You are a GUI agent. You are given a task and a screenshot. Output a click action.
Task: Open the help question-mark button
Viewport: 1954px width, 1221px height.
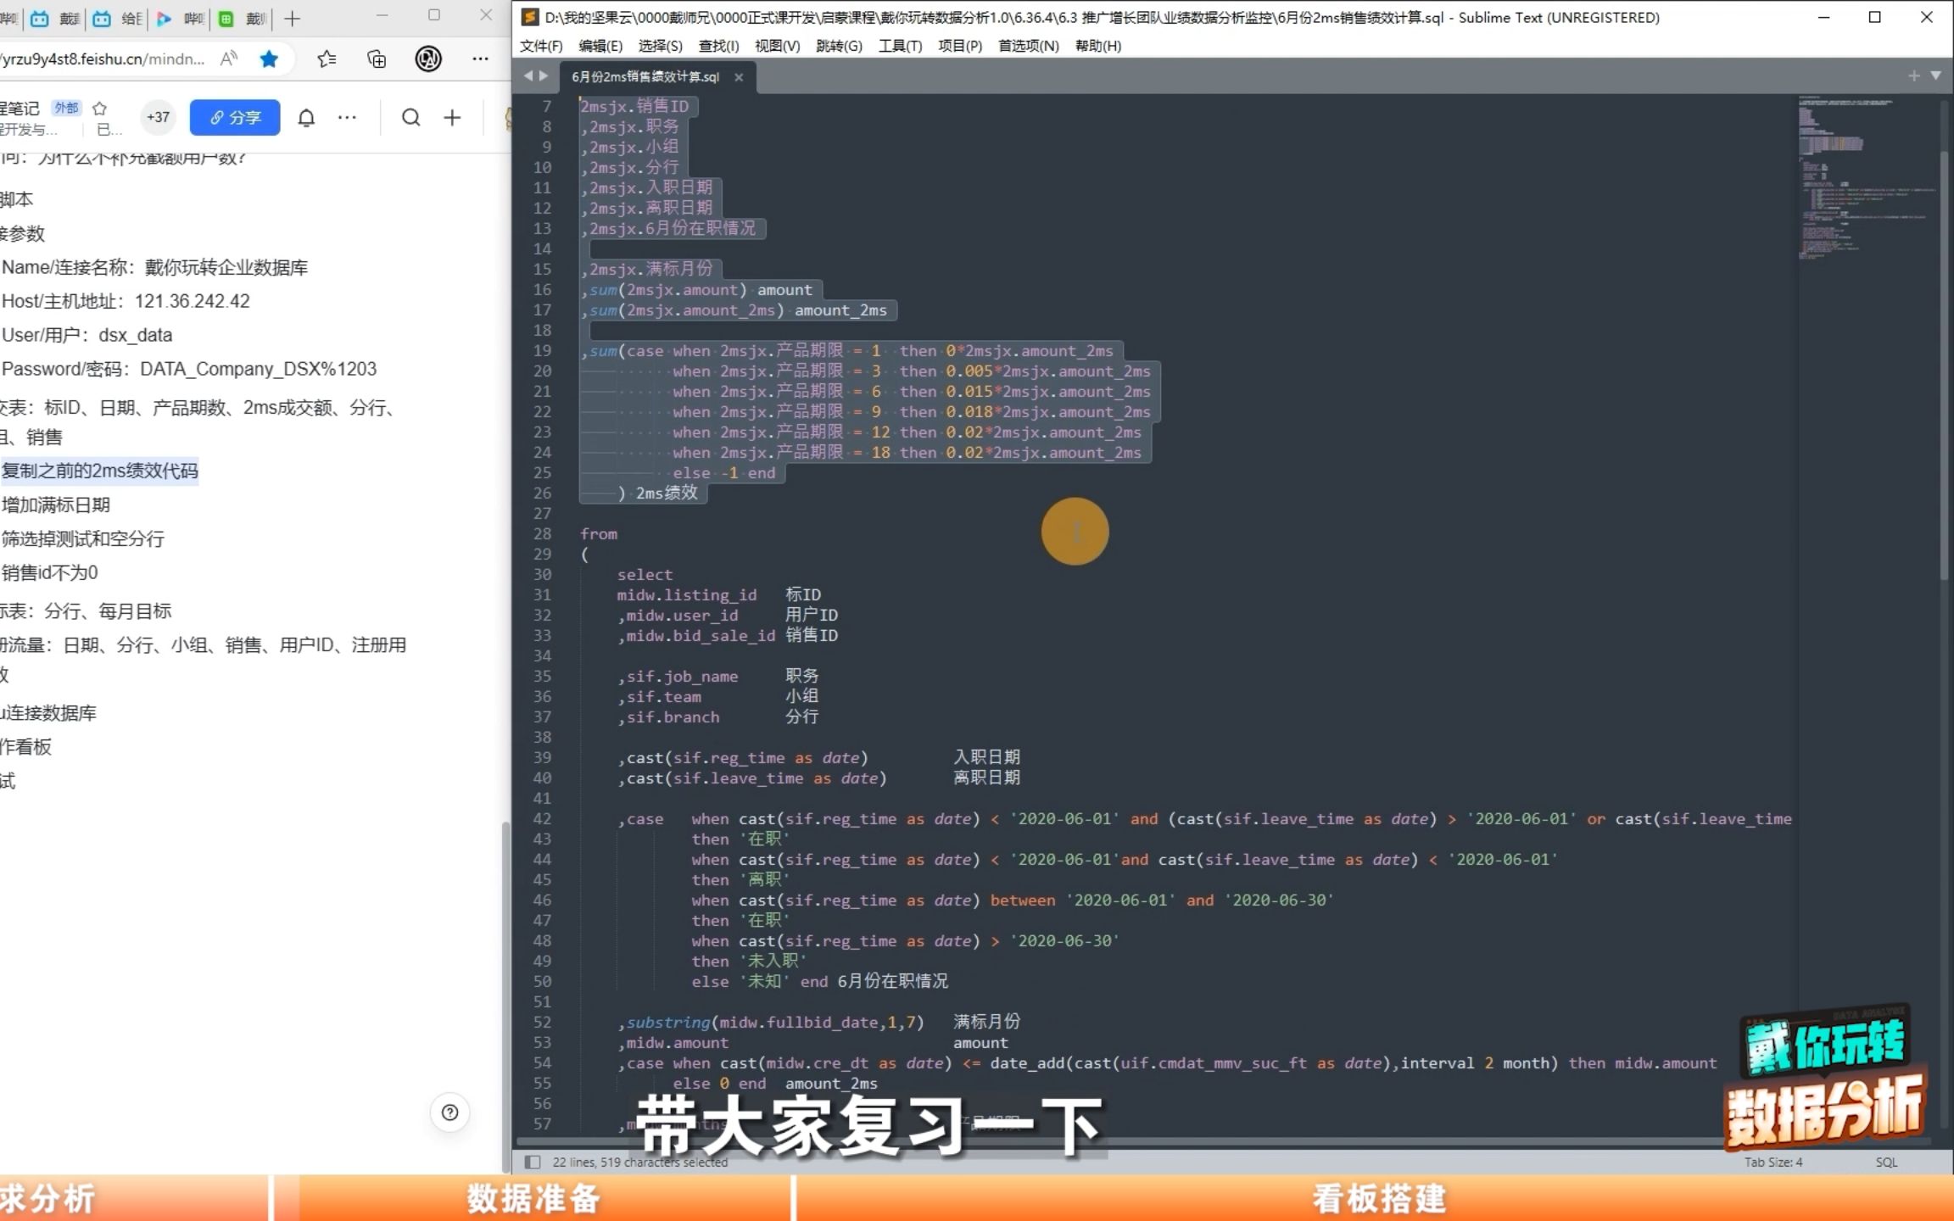click(449, 1112)
